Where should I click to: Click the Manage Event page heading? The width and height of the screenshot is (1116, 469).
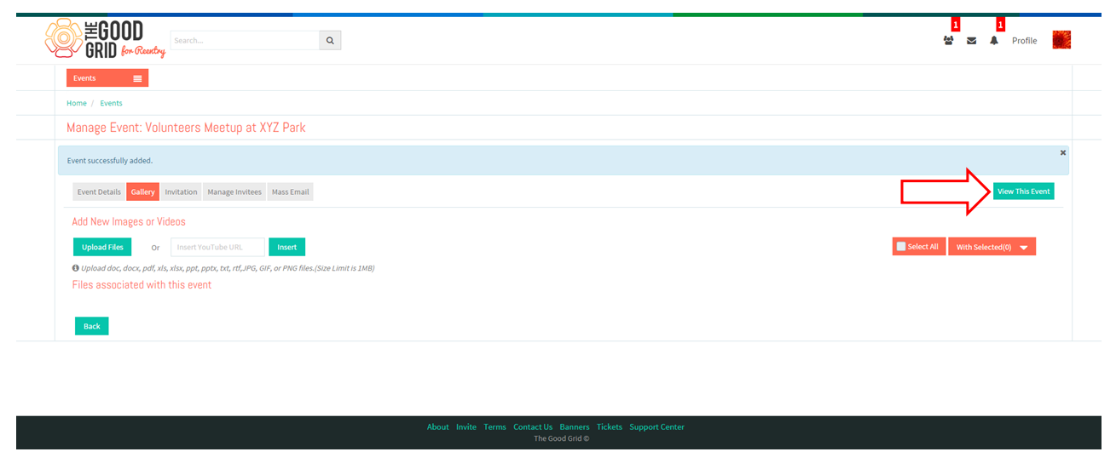186,128
